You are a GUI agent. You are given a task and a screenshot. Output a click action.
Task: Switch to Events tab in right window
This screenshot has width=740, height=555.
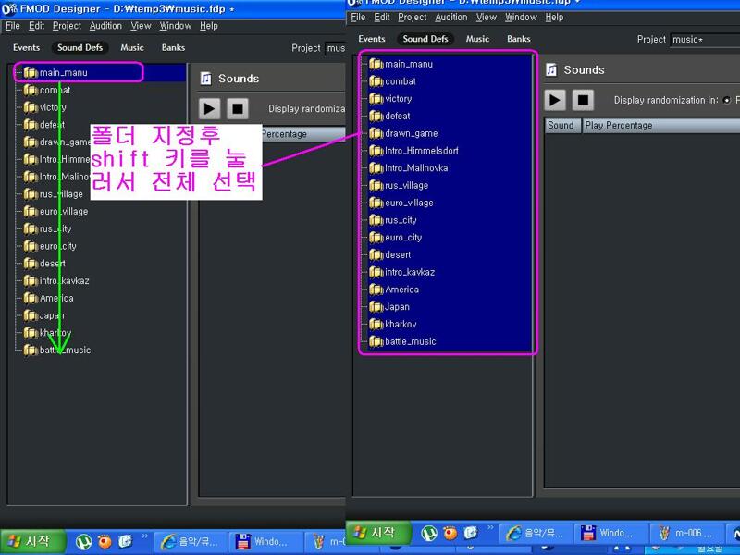[372, 39]
